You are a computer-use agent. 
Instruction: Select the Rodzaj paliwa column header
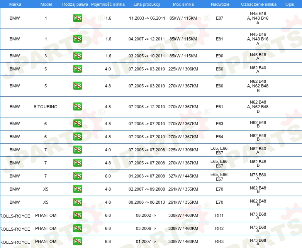point(75,4)
